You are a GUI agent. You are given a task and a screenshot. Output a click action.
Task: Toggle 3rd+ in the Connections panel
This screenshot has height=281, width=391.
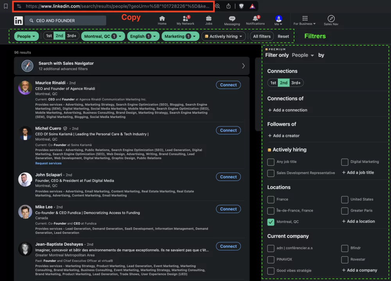(296, 83)
